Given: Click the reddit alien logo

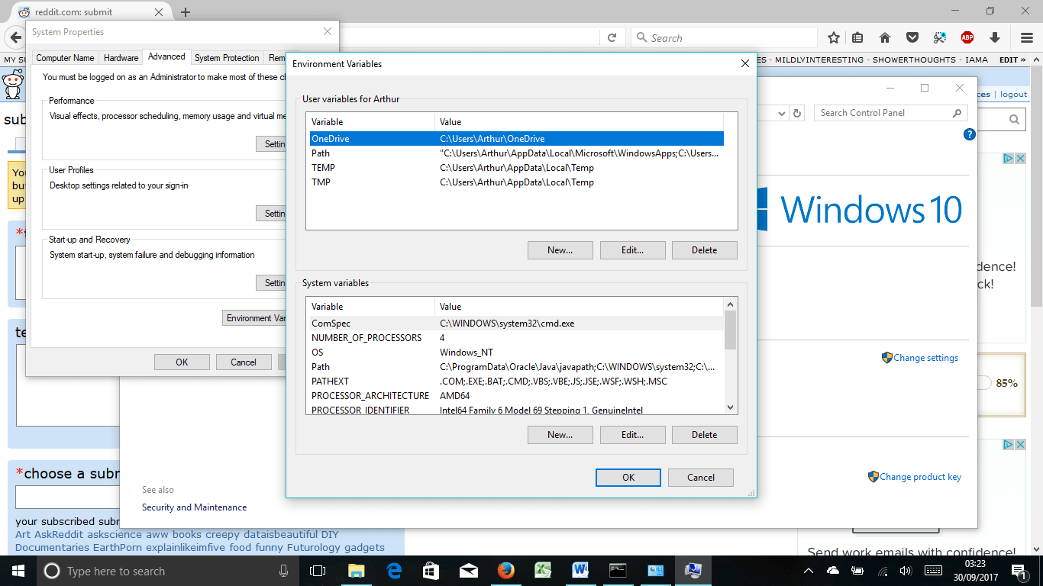Looking at the screenshot, I should pos(12,84).
